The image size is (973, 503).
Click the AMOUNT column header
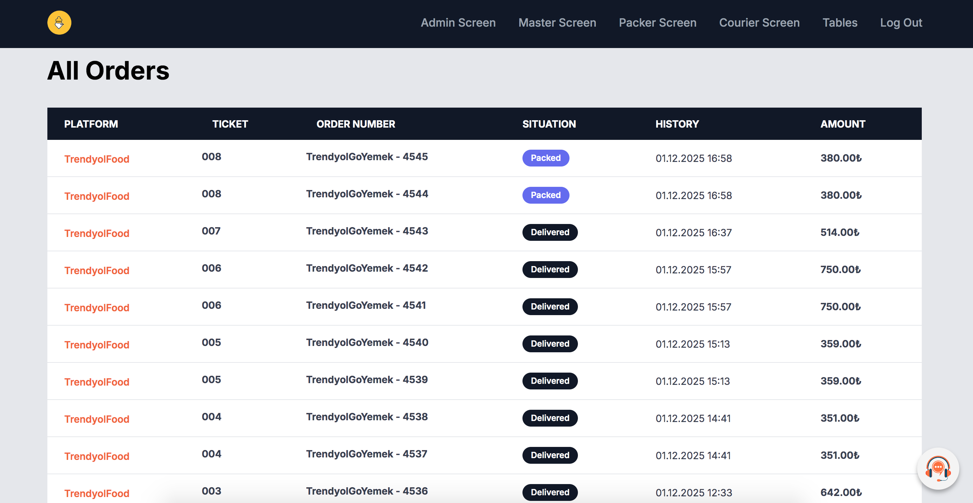843,124
